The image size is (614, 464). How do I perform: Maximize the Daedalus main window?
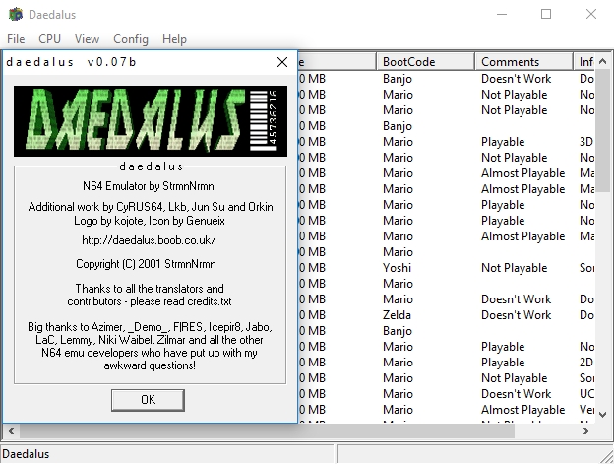tap(546, 15)
